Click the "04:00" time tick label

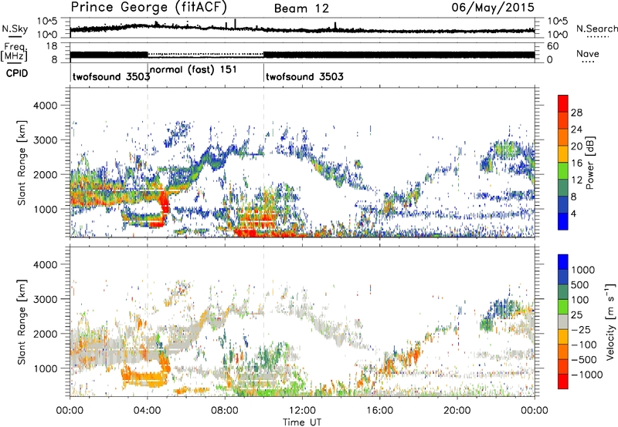[x=148, y=411]
